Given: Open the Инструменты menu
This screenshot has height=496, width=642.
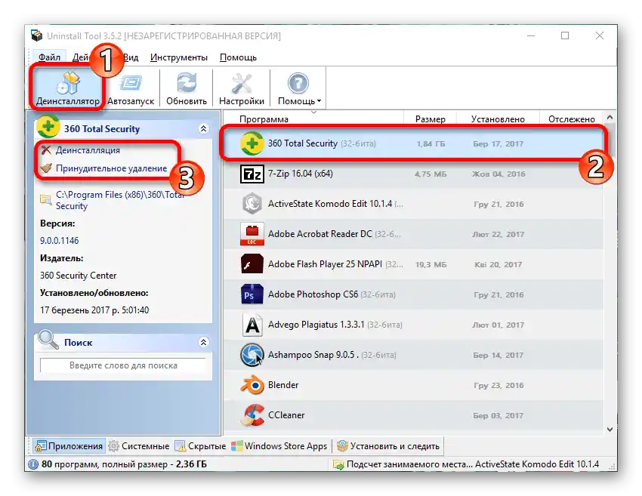Looking at the screenshot, I should (178, 57).
